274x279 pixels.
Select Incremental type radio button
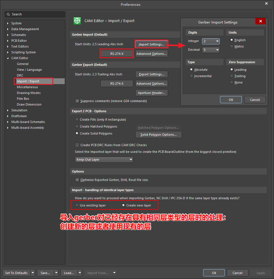click(191, 76)
